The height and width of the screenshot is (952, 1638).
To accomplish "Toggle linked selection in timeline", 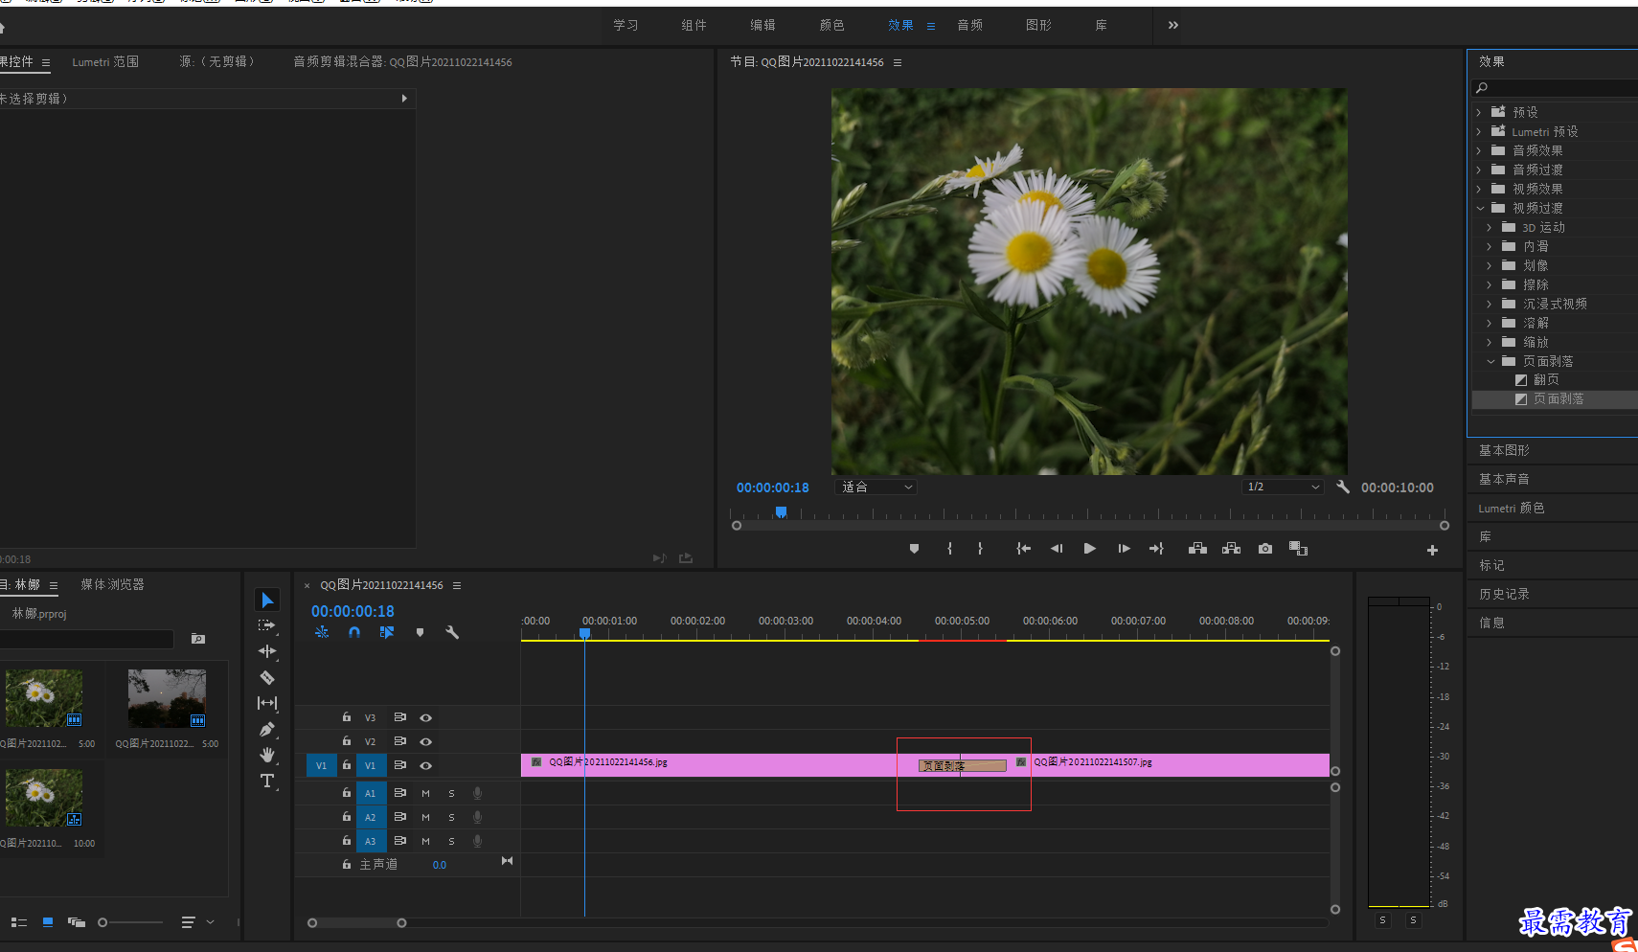I will pyautogui.click(x=387, y=632).
